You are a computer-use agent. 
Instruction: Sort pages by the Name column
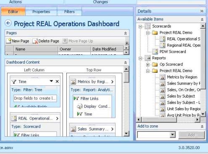pyautogui.click(x=36, y=49)
